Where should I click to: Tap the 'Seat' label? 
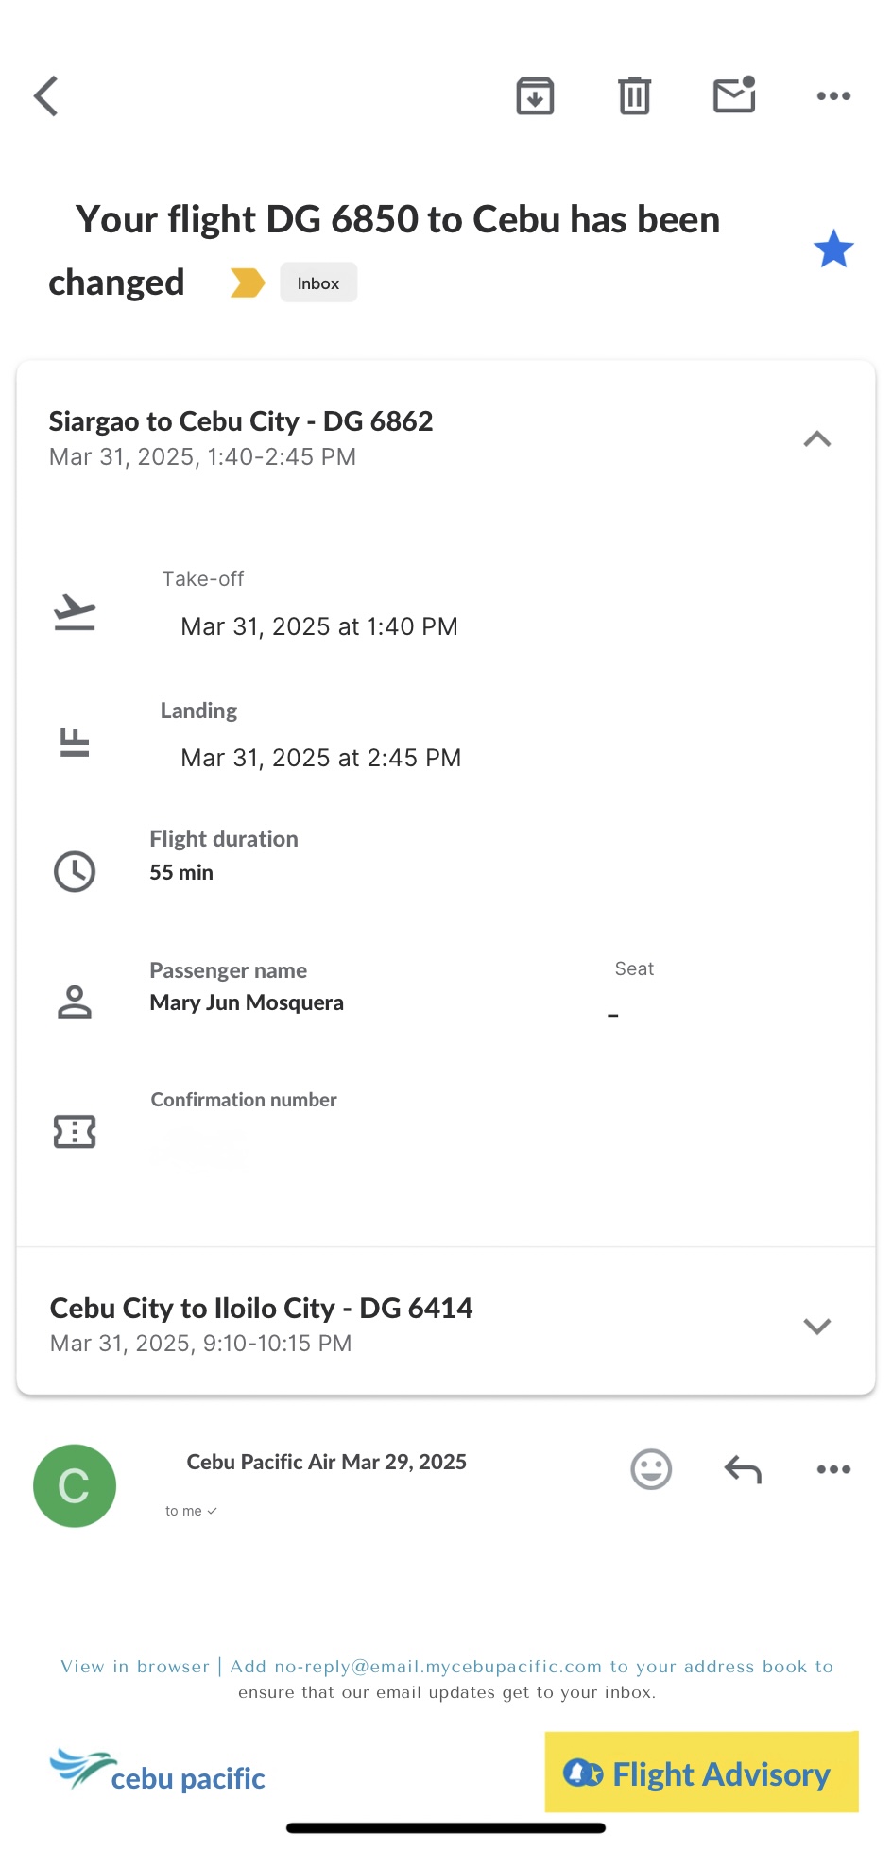coord(634,968)
